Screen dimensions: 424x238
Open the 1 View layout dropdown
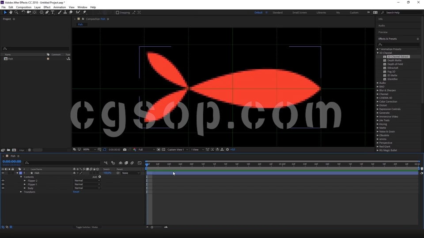click(x=197, y=149)
